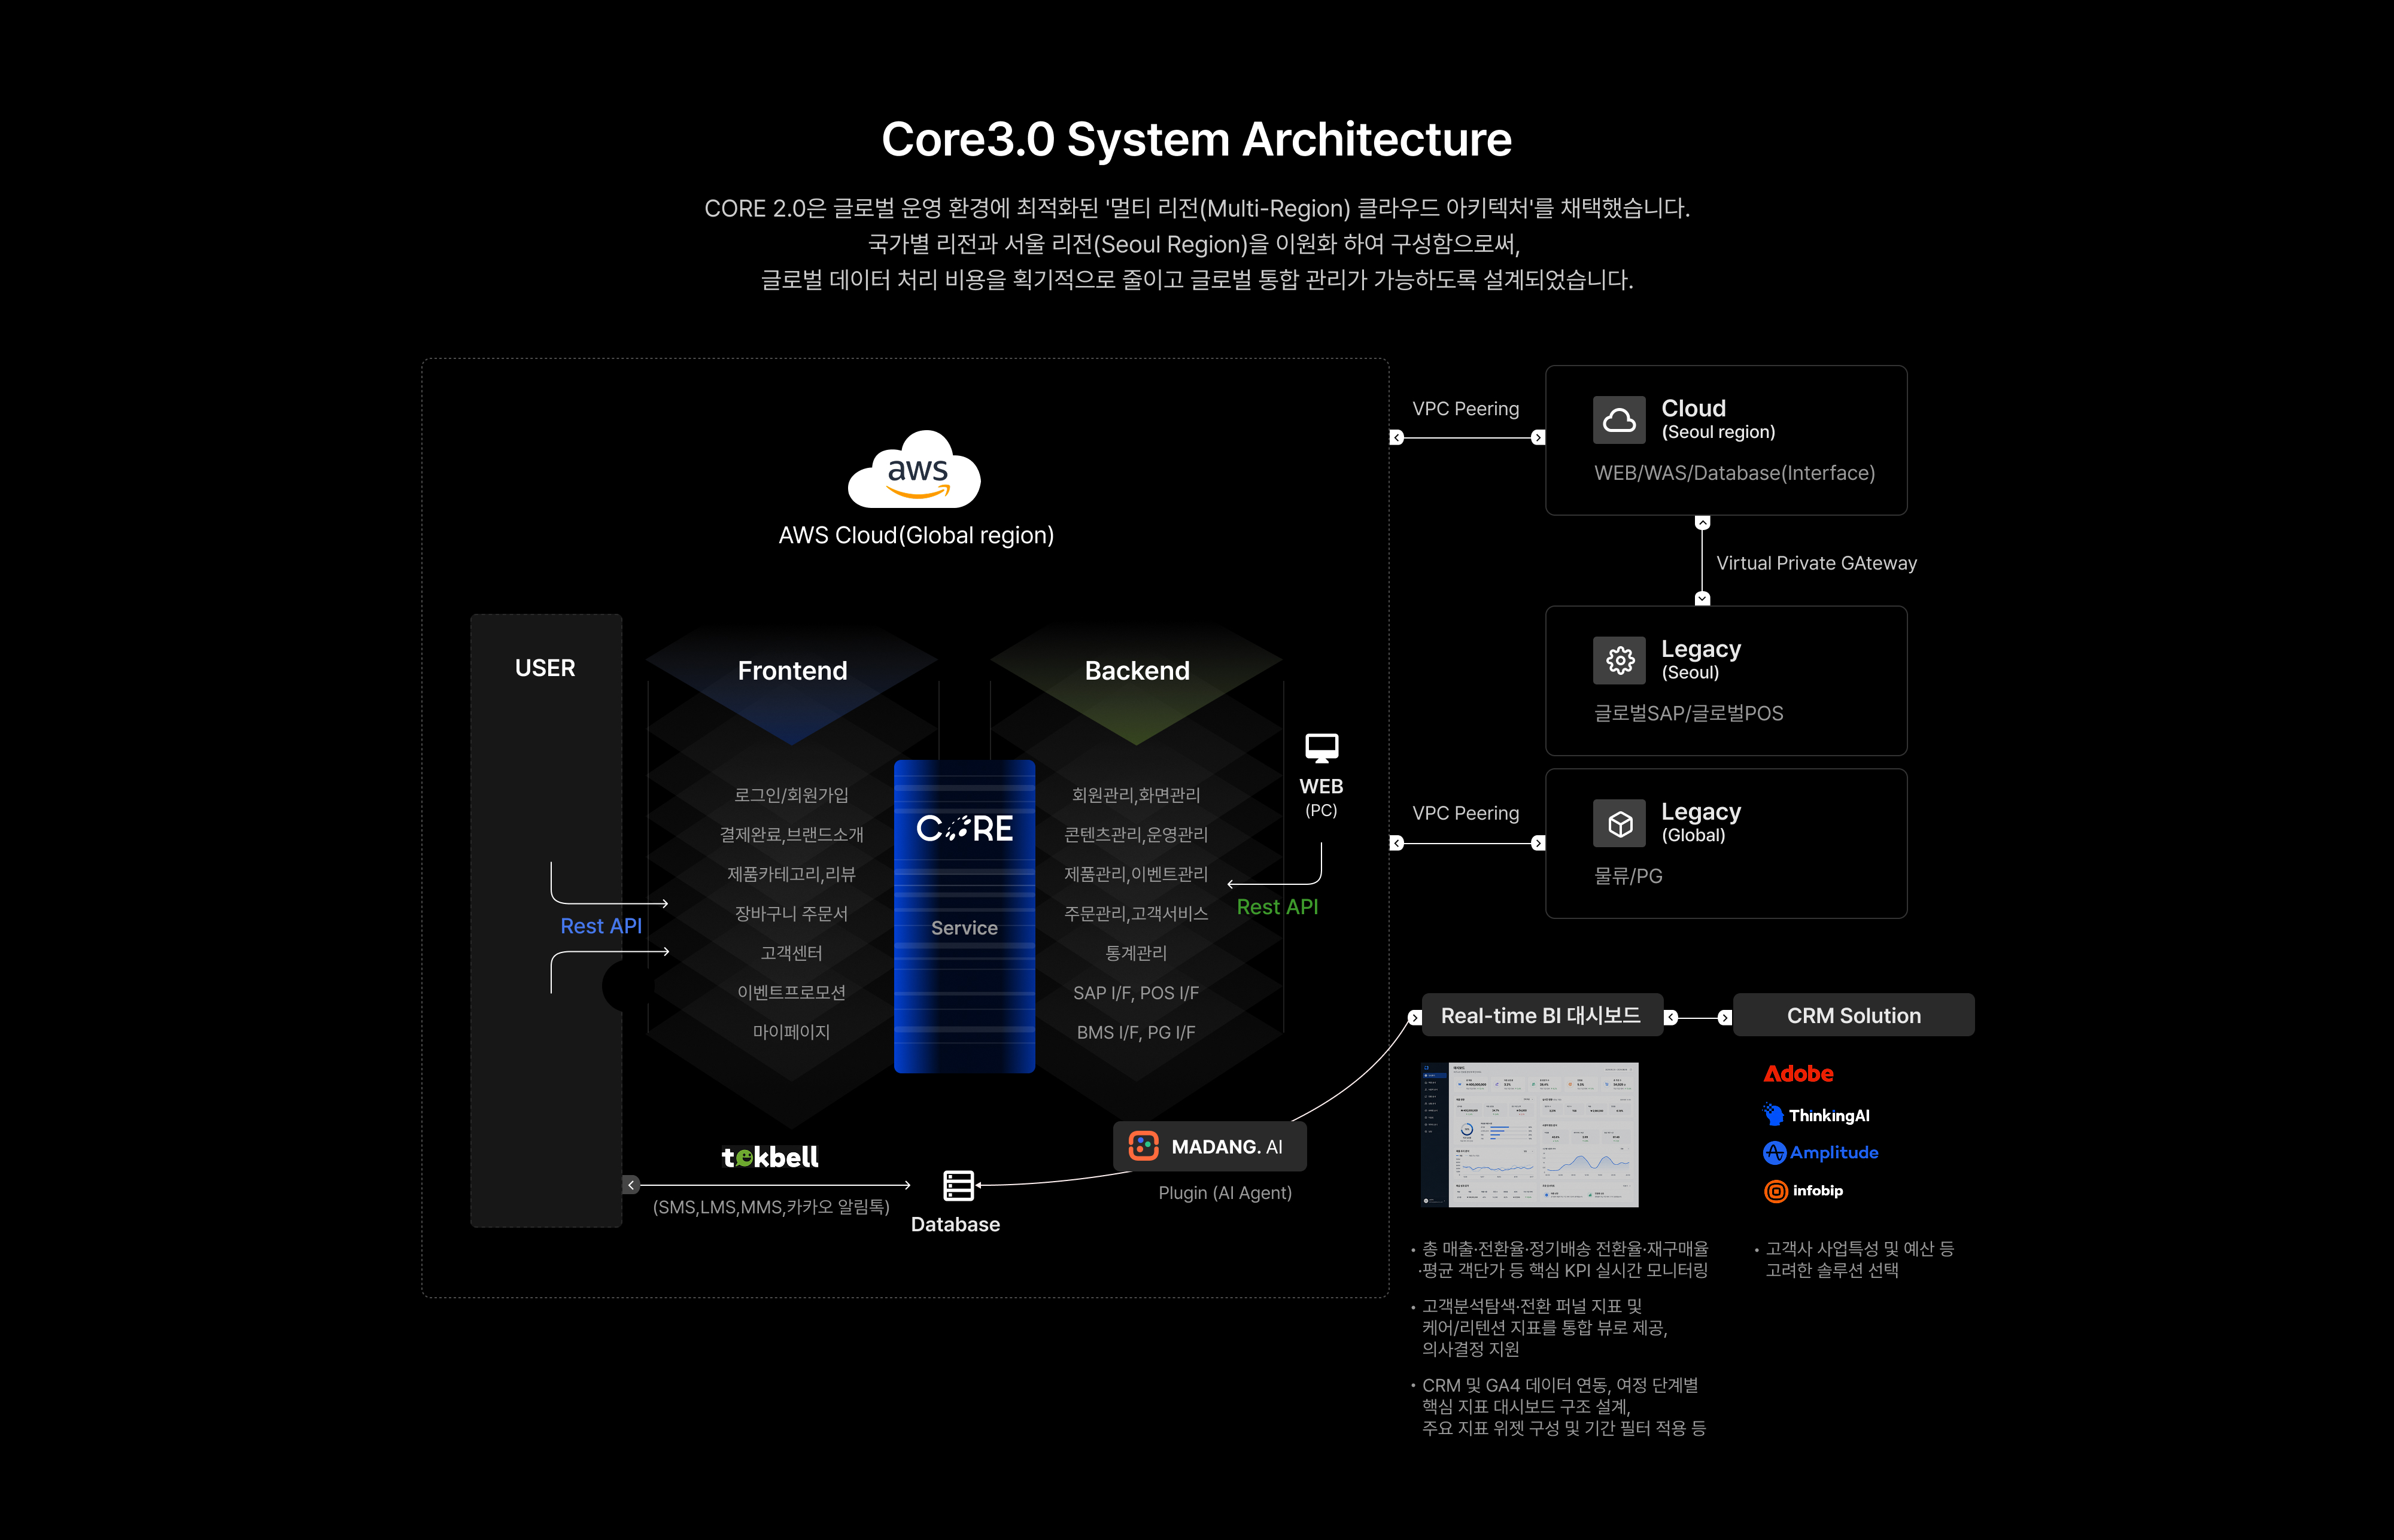Click the 로그인/회원가입 frontend item

[x=791, y=795]
